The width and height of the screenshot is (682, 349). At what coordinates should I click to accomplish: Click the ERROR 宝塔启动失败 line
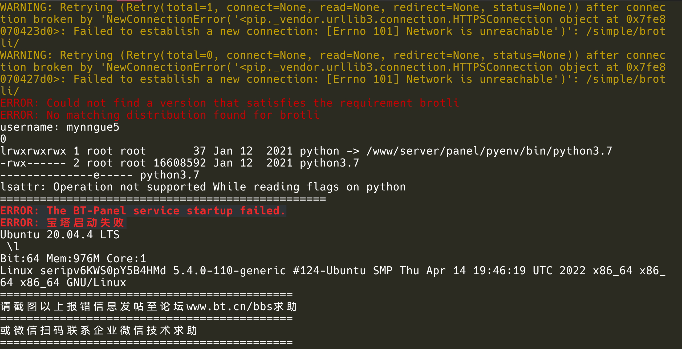[x=63, y=223]
